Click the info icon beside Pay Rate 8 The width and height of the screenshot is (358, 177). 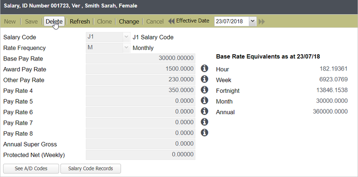pos(205,132)
